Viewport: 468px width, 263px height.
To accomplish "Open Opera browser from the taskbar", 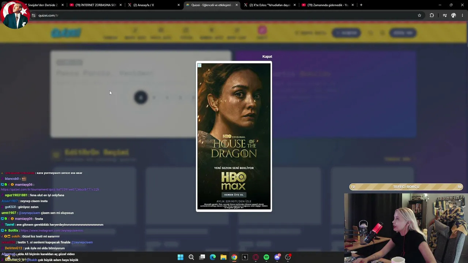I will [256, 257].
